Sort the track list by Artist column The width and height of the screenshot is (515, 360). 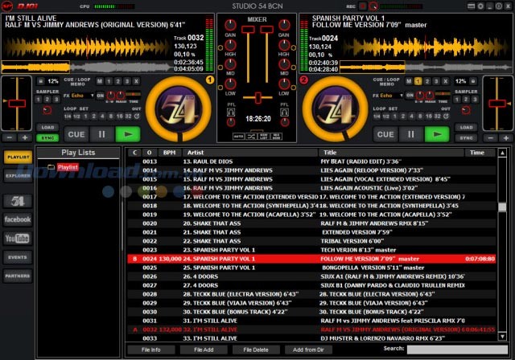[x=249, y=153]
